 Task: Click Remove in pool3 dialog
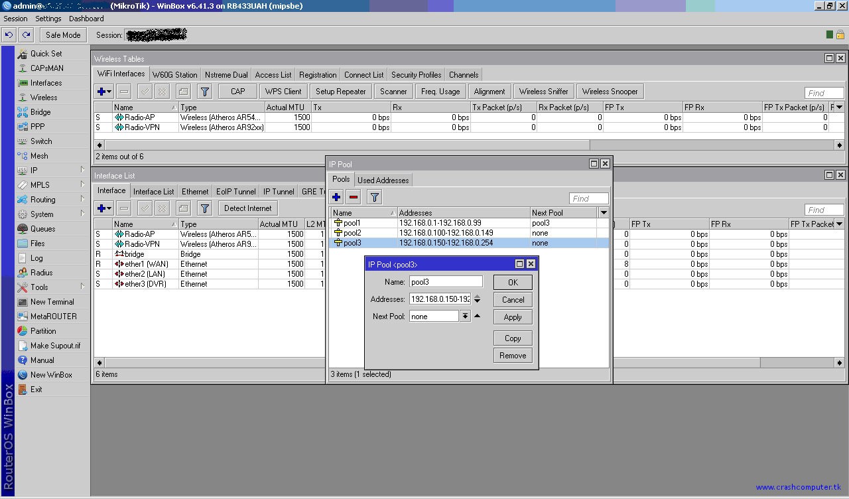click(513, 356)
